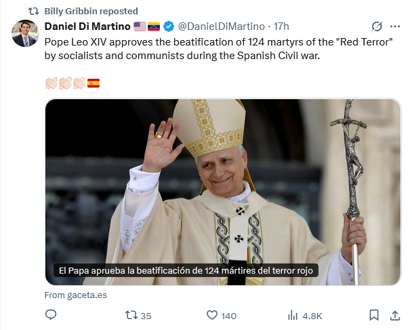This screenshot has height=330, width=412.
Task: Click the small repost icon beside Billy Gribbin
Action: tap(33, 11)
